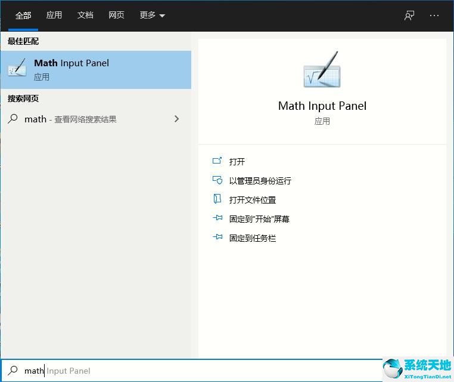
Task: Choose 固定到任务栏
Action: [x=253, y=238]
